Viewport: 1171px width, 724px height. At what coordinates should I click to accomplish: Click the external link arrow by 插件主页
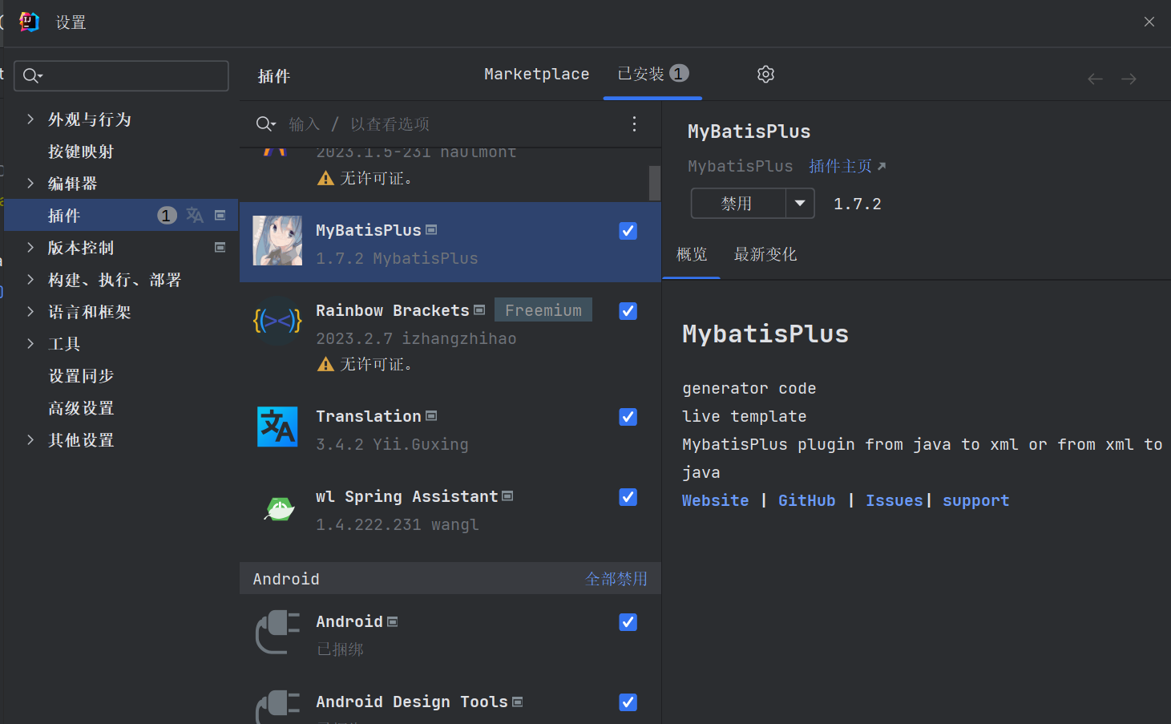(882, 166)
